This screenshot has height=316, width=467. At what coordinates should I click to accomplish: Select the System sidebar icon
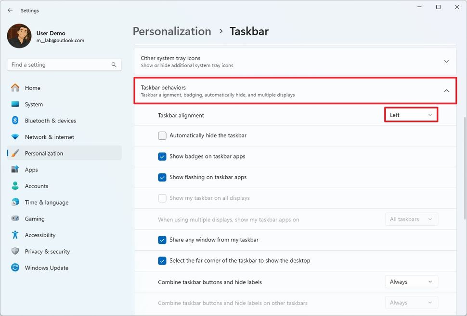point(17,104)
